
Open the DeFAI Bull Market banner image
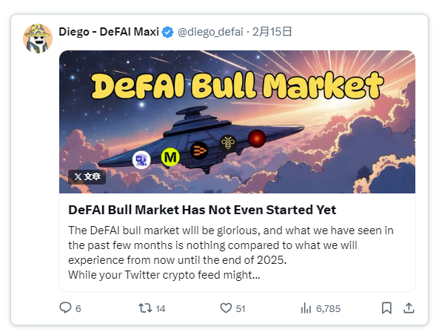(237, 122)
